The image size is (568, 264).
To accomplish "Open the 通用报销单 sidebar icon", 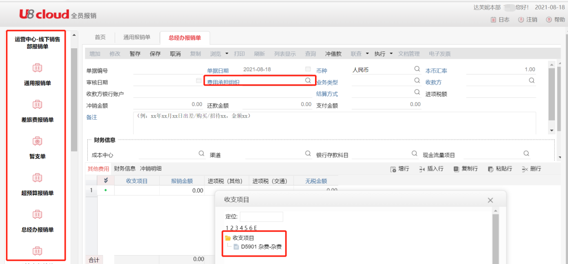I will 38,68.
